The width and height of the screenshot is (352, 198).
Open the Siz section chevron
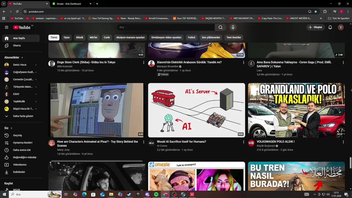click(11, 128)
